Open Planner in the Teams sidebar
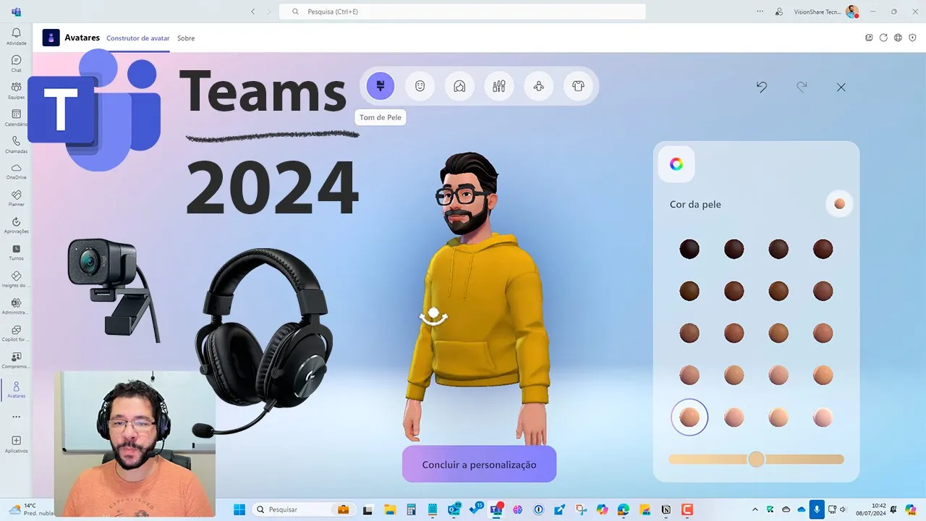The height and width of the screenshot is (521, 926). point(16,199)
